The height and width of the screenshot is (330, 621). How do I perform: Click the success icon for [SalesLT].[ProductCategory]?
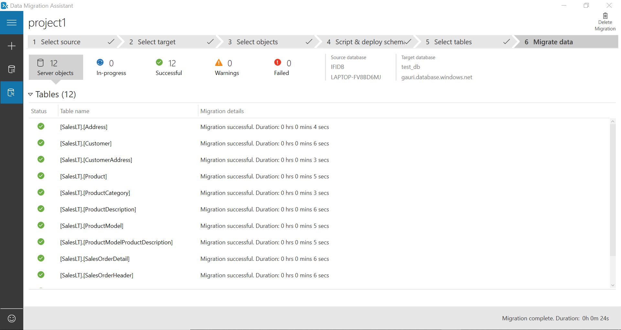click(41, 192)
